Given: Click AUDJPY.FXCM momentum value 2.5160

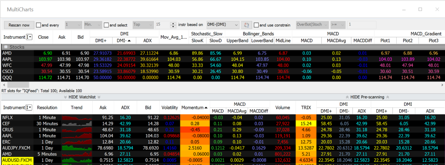Looking at the screenshot, I should pos(194,148).
